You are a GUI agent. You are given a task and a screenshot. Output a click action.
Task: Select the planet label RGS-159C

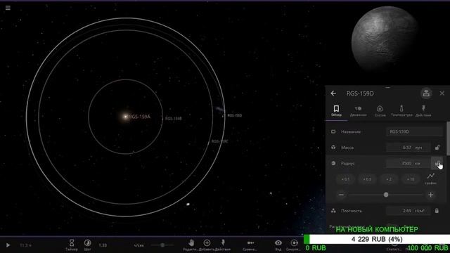(220, 141)
